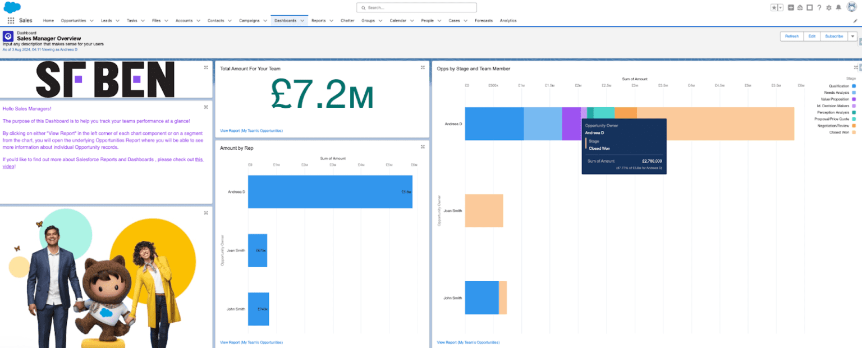Expand the Dashboards tab chevron menu
The width and height of the screenshot is (862, 348).
302,21
